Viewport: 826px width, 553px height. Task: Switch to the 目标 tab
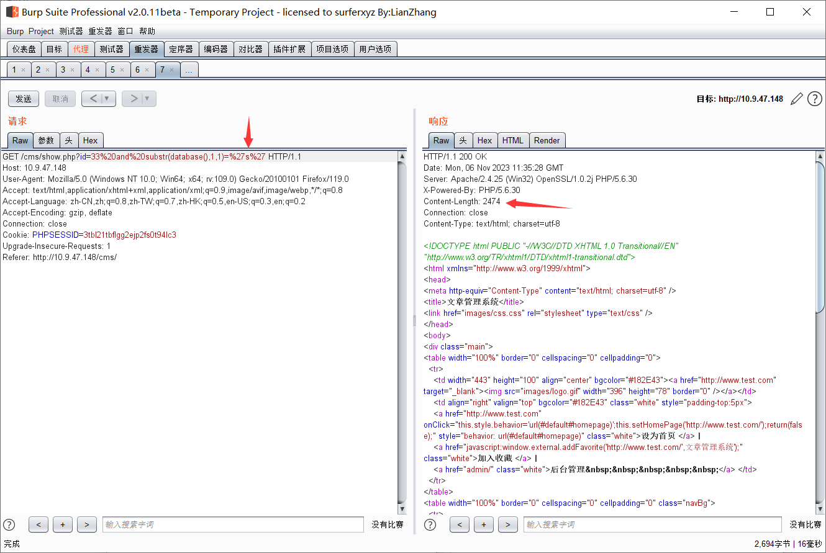(54, 49)
